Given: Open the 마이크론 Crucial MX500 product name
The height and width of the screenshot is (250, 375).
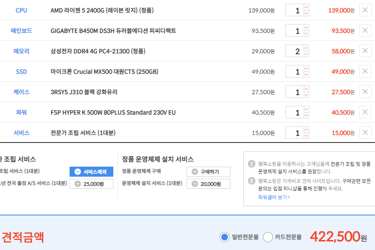Looking at the screenshot, I should (x=105, y=72).
